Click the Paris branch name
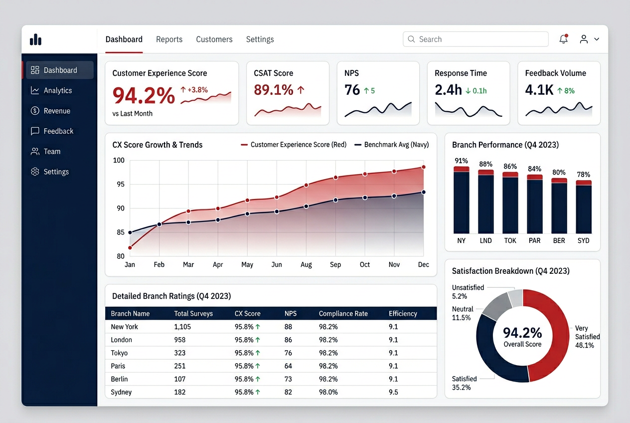This screenshot has width=630, height=423. (118, 366)
